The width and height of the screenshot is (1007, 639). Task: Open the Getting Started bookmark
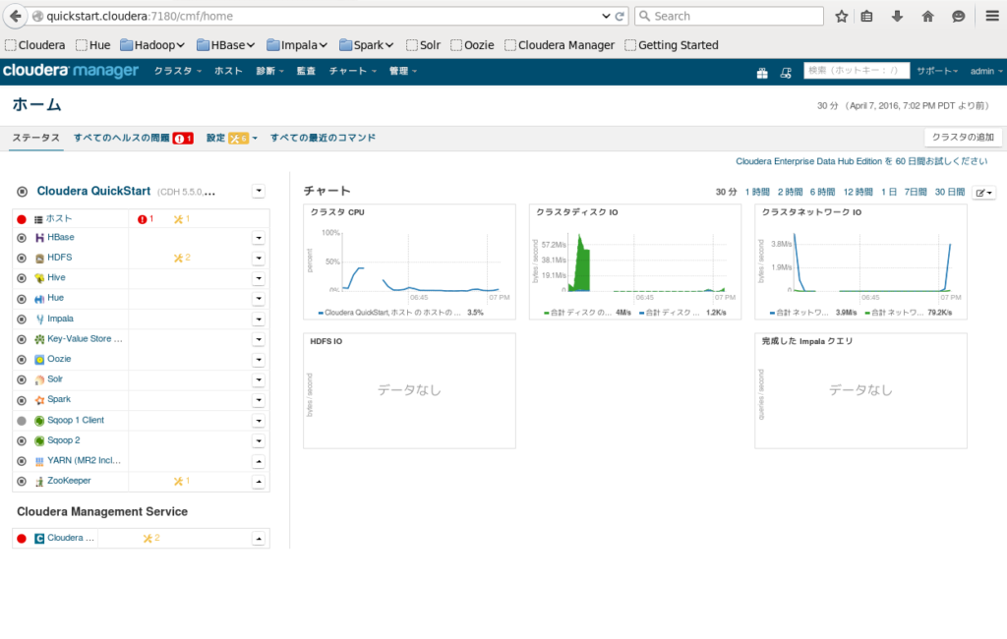click(671, 45)
